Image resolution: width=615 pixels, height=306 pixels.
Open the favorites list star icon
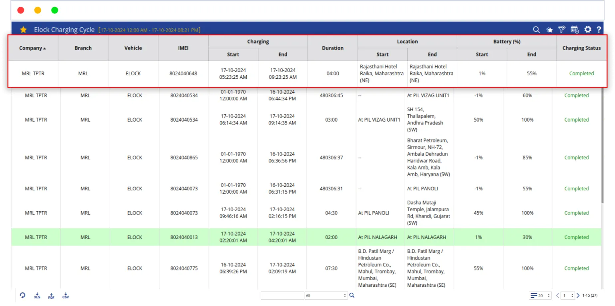549,30
